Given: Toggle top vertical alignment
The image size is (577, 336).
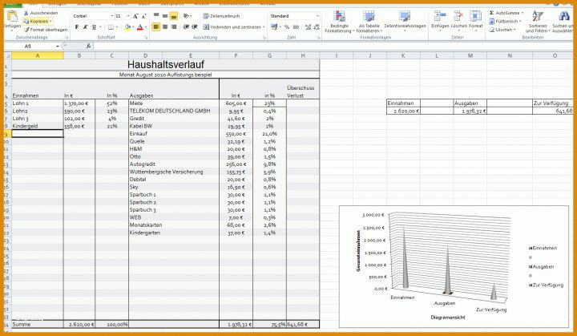Looking at the screenshot, I should pos(156,16).
